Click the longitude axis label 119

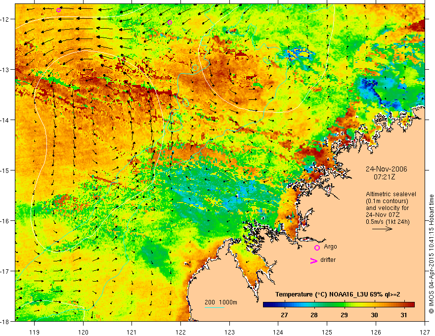(35, 333)
